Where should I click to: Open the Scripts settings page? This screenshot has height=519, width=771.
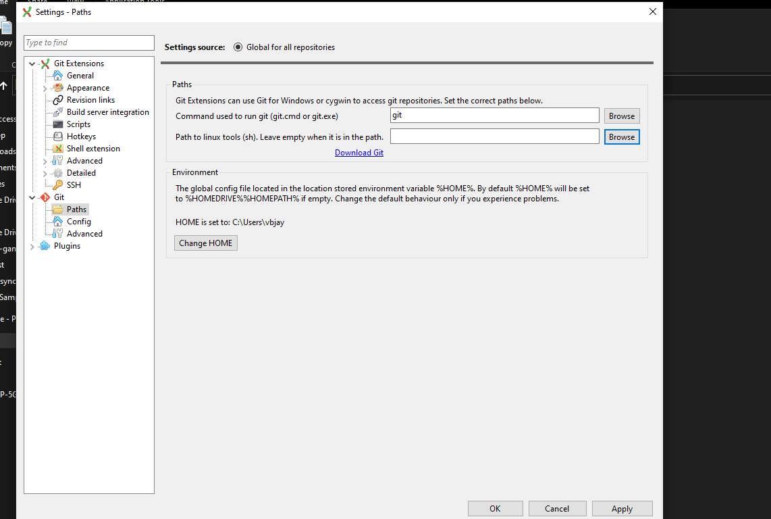point(79,124)
